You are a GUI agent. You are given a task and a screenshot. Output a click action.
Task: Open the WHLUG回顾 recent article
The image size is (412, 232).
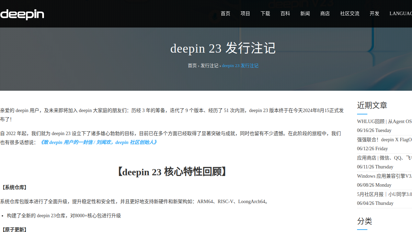[385, 121]
